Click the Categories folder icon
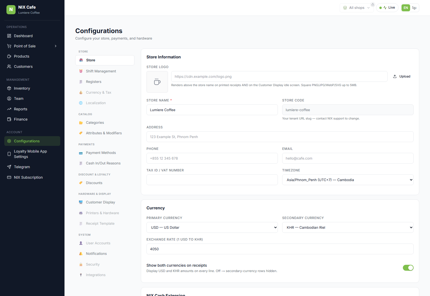Screen dimensions: 430x296 pyautogui.click(x=81, y=123)
